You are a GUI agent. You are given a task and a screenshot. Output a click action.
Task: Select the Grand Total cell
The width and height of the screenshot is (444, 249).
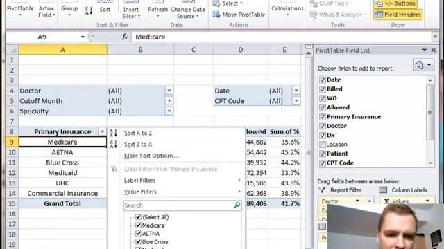pos(62,203)
